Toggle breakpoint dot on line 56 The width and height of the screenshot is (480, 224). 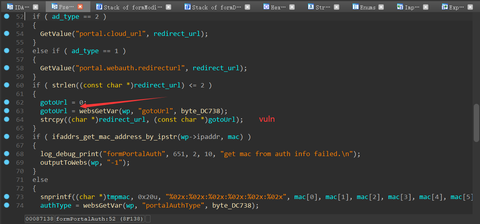coord(7,50)
